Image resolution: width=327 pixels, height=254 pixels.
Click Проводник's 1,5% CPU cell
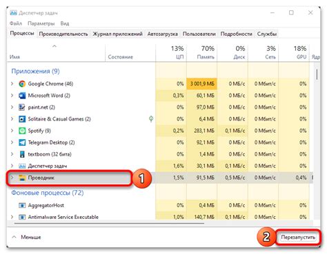171,178
